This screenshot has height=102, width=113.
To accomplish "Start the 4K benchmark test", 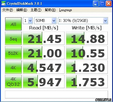I will tap(13, 67).
